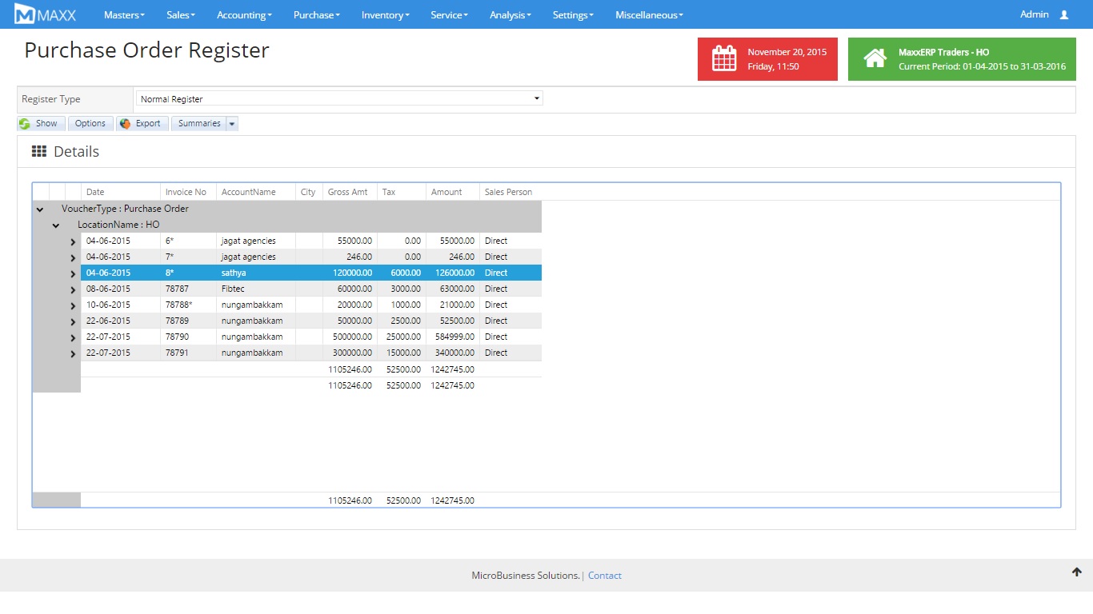This screenshot has height=614, width=1093.
Task: Sort by the Gross Amt column header
Action: [x=348, y=192]
